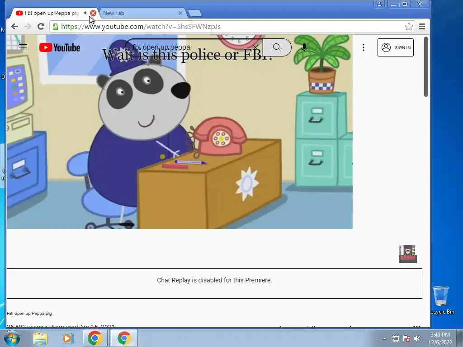Image resolution: width=463 pixels, height=347 pixels.
Task: Open the volume tray speaker icon
Action: [x=417, y=338]
